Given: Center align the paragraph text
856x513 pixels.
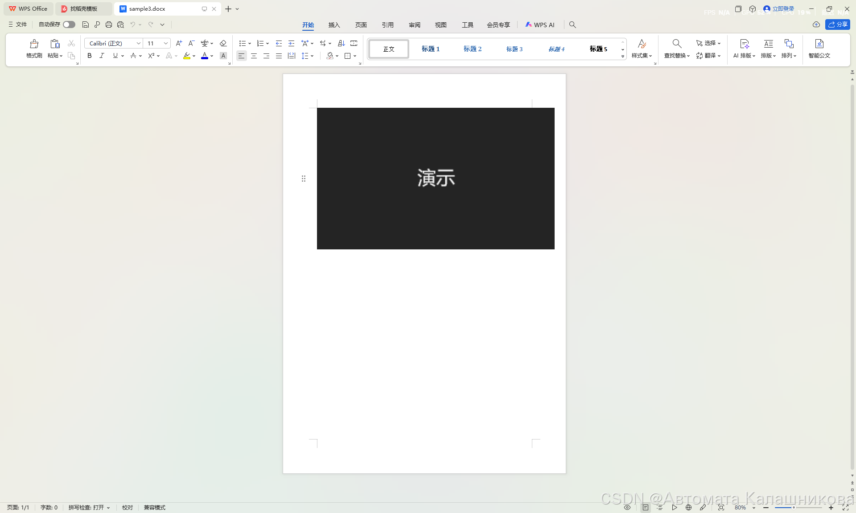Looking at the screenshot, I should point(254,56).
